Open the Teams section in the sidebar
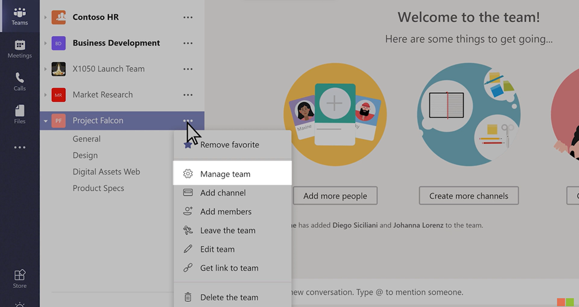 (19, 16)
